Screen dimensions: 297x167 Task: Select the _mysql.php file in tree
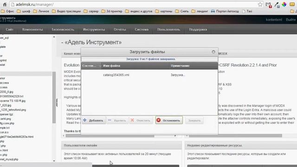9,159
